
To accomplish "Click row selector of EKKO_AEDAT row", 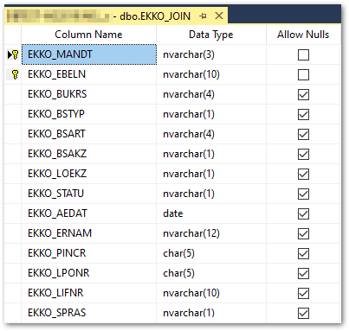I will point(13,213).
